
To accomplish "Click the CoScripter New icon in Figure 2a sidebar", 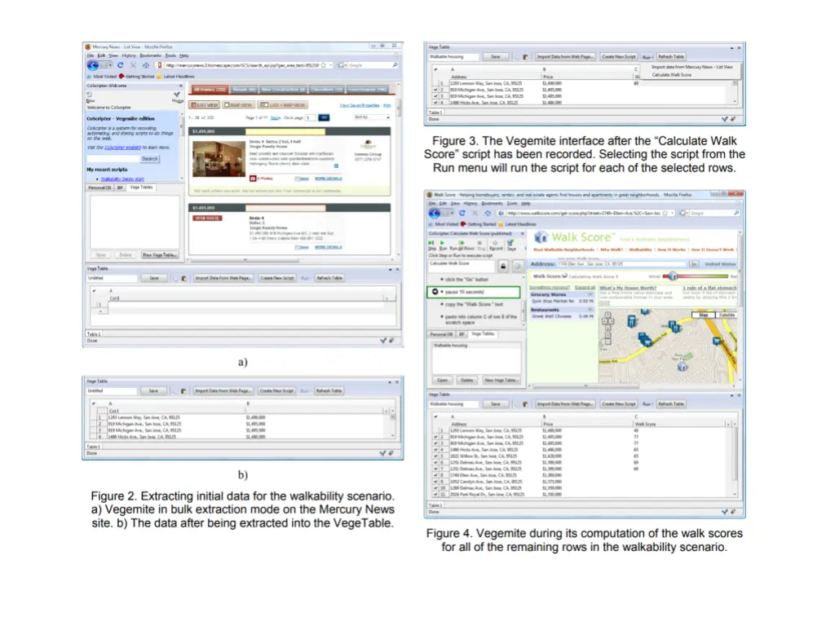I will coord(90,95).
